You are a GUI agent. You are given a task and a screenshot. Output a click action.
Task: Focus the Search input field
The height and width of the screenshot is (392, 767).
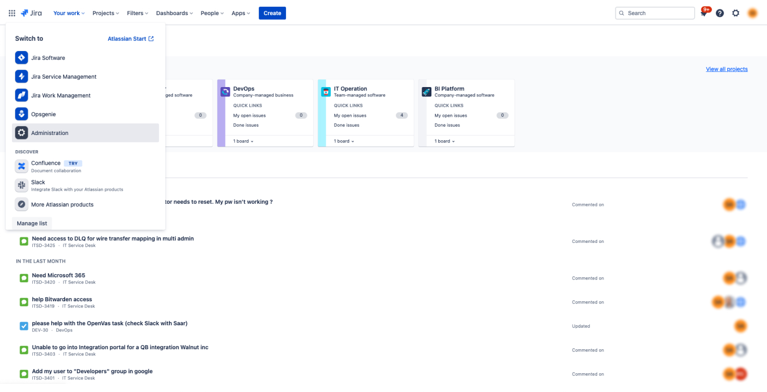(659, 13)
